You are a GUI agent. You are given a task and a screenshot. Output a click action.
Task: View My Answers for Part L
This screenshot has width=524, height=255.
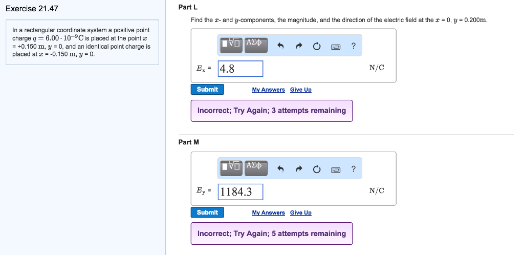268,90
